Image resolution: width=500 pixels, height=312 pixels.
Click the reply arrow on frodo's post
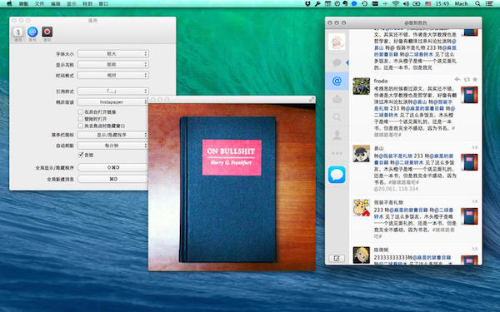pyautogui.click(x=457, y=79)
